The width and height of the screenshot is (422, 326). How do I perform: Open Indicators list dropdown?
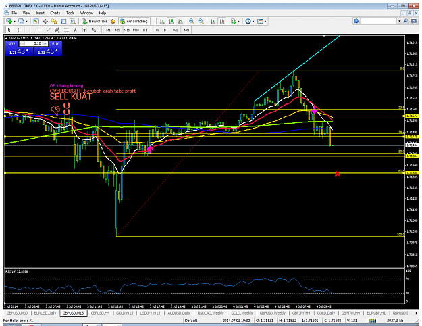(235, 21)
